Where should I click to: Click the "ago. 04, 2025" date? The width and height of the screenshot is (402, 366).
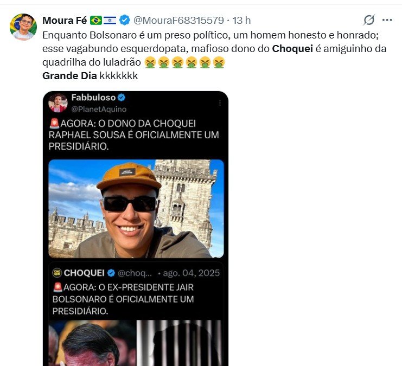[x=199, y=273]
